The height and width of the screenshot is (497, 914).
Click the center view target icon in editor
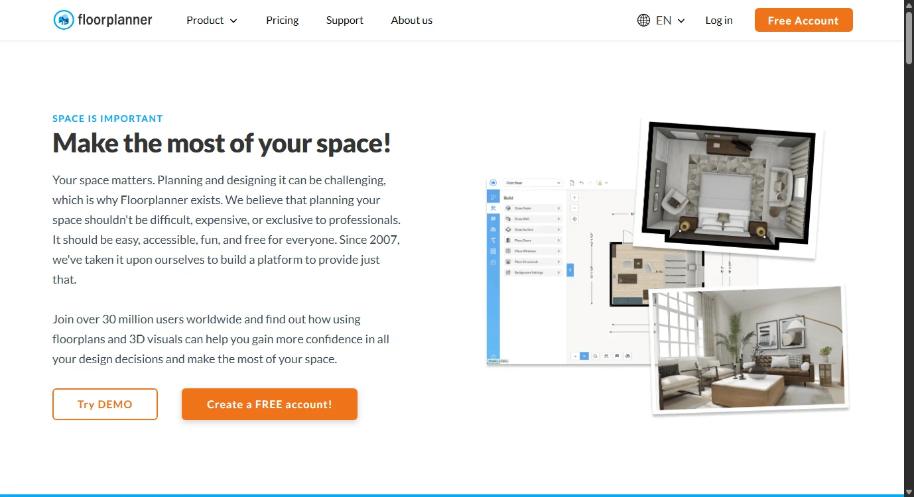574,219
